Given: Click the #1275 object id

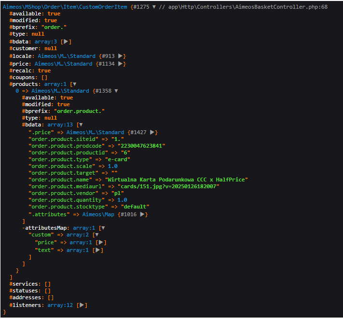Looking at the screenshot, I should click(x=141, y=7).
